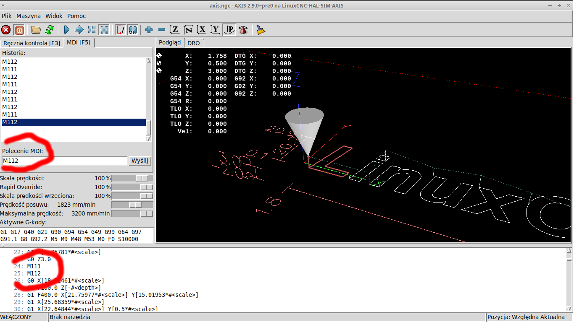Click the 3200 mm/min max velocity value
This screenshot has width=574, height=322.
point(90,213)
